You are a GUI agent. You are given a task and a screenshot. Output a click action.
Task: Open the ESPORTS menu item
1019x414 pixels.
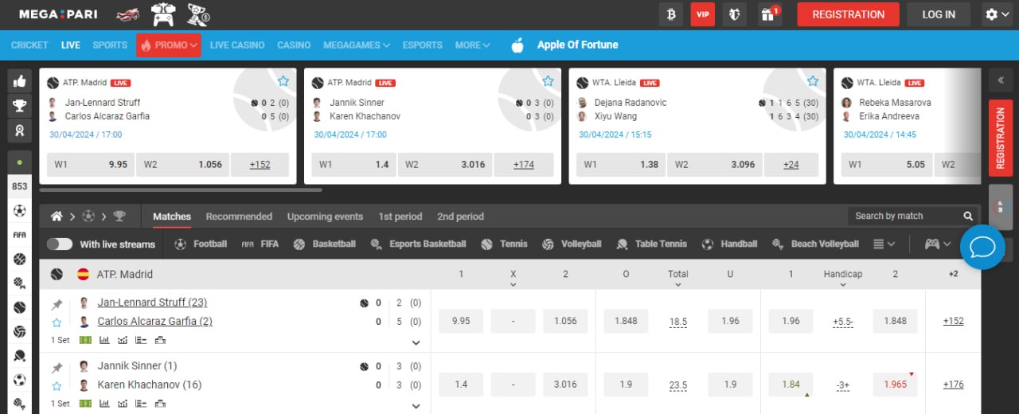pos(423,45)
